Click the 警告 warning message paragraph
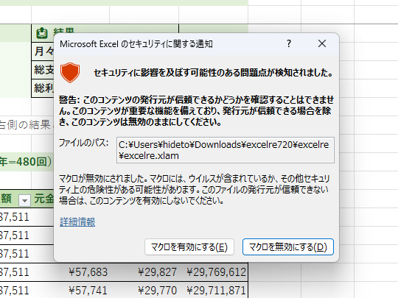 (x=196, y=111)
